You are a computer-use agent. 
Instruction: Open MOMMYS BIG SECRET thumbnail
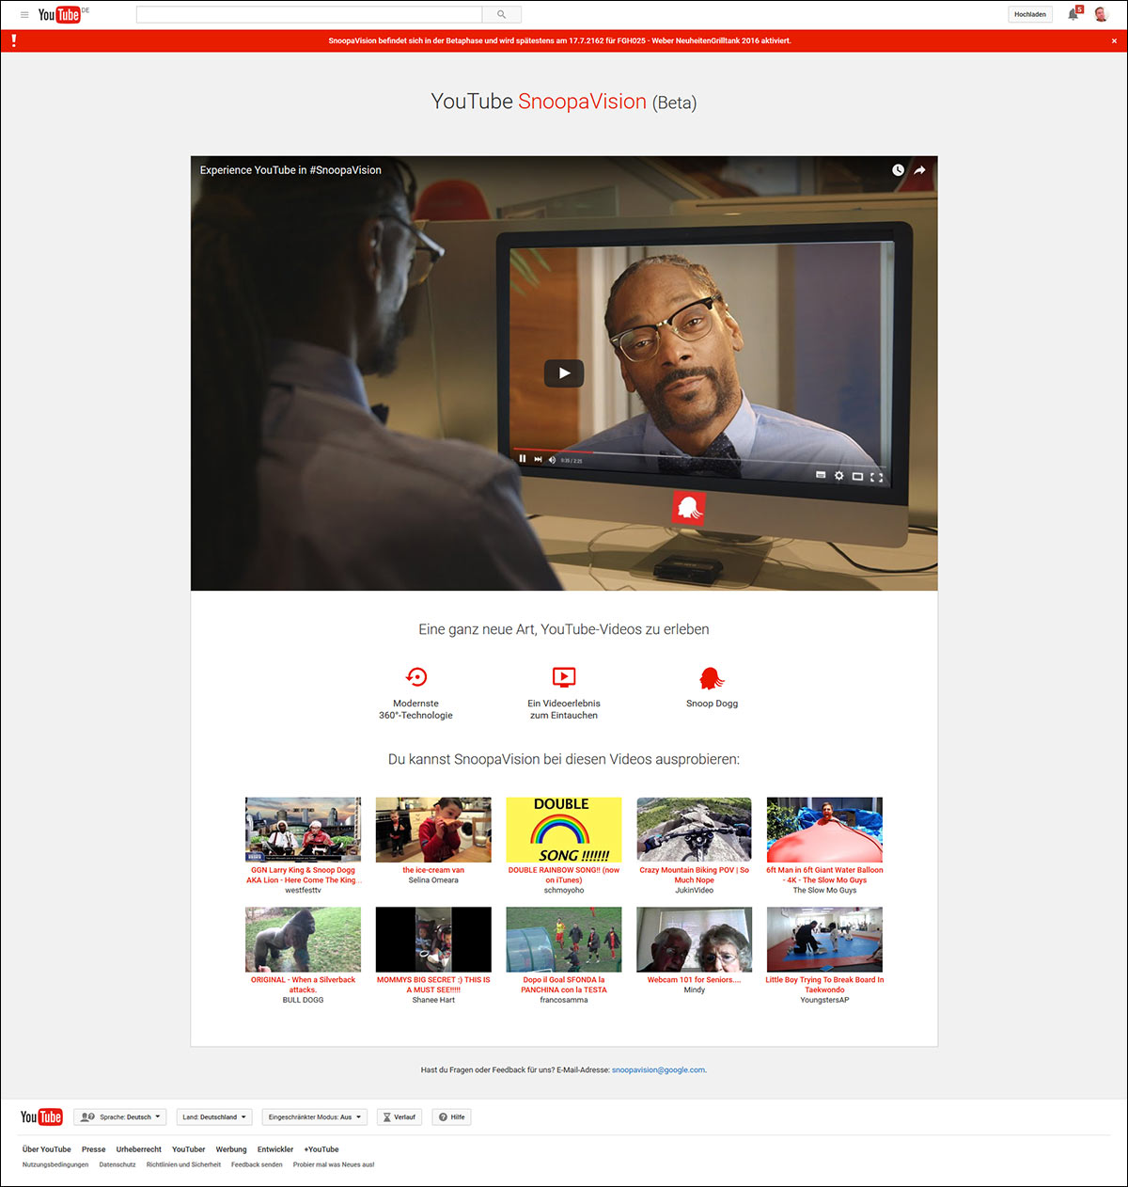[x=433, y=940]
